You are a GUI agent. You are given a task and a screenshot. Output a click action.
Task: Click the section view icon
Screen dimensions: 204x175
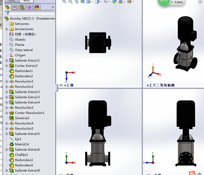[x=83, y=2]
